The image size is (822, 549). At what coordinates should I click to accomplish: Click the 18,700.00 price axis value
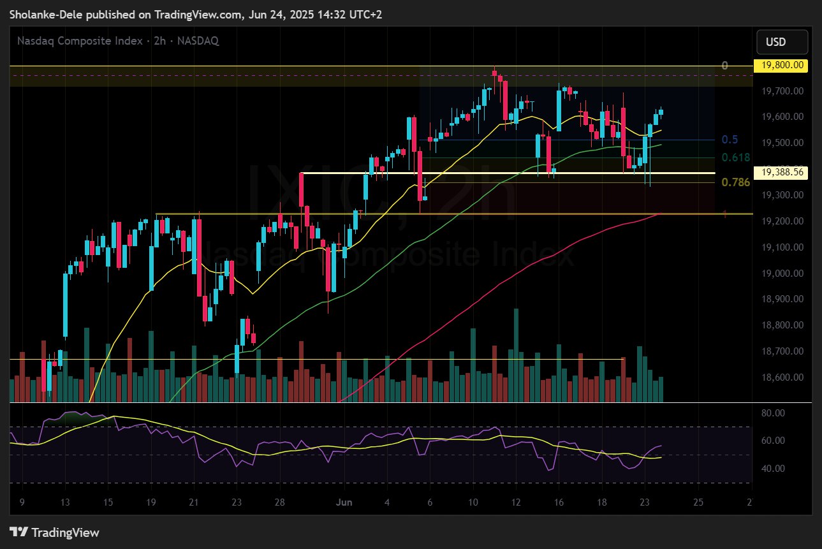coord(781,351)
